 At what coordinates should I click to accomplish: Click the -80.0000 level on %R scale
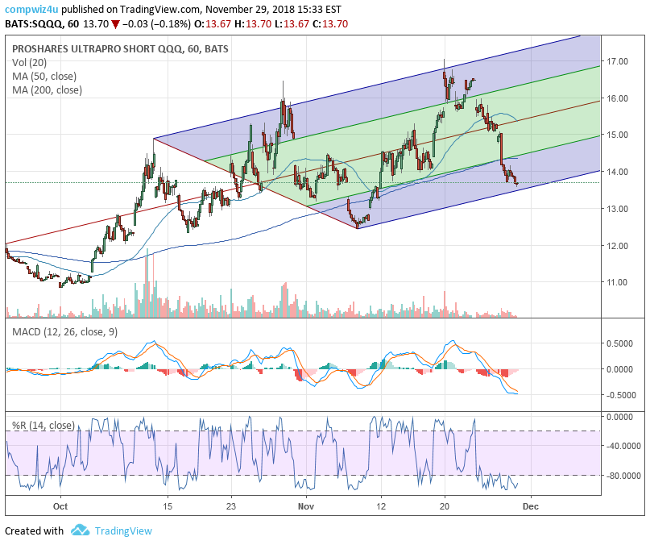click(x=623, y=475)
